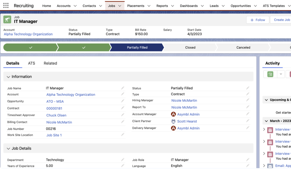
Task: Edit Status using its pencil icon
Action: coord(248,88)
